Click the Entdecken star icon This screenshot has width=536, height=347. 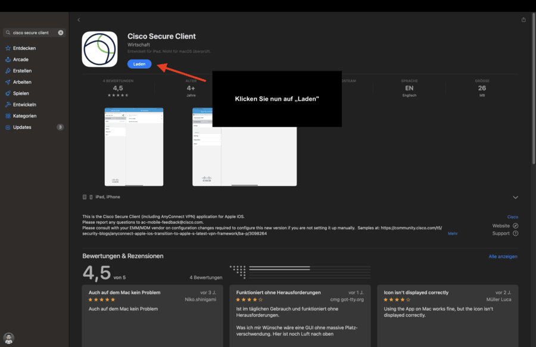(8, 48)
